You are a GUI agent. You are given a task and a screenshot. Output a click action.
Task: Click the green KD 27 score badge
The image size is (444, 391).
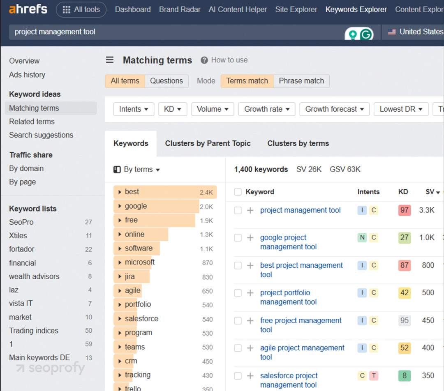click(405, 238)
